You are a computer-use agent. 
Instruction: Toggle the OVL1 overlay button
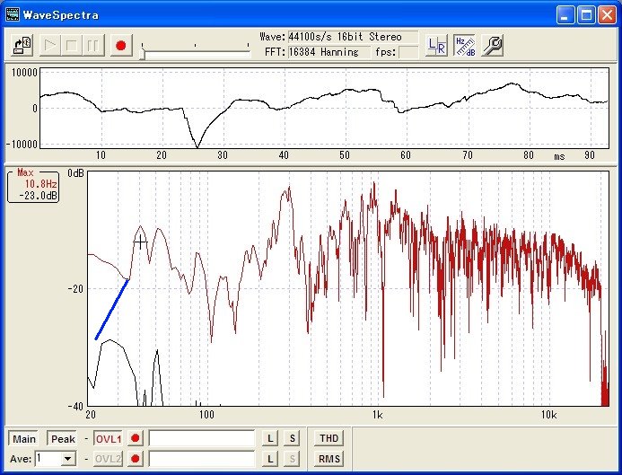109,438
